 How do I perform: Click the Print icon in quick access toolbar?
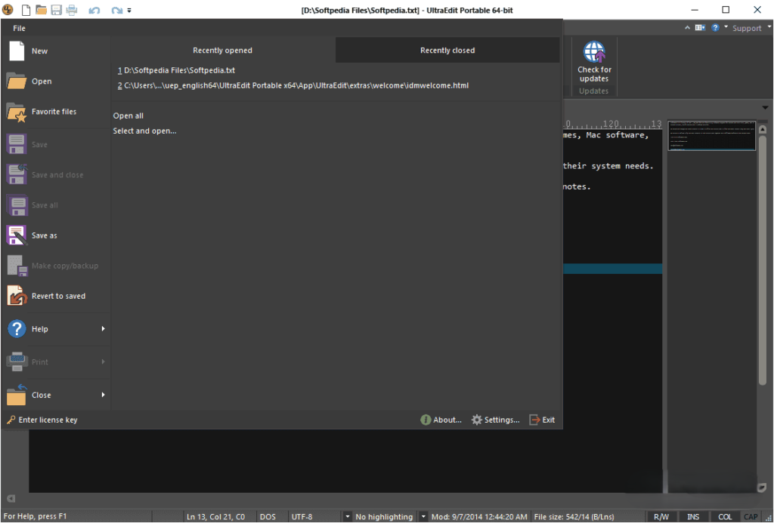click(72, 9)
